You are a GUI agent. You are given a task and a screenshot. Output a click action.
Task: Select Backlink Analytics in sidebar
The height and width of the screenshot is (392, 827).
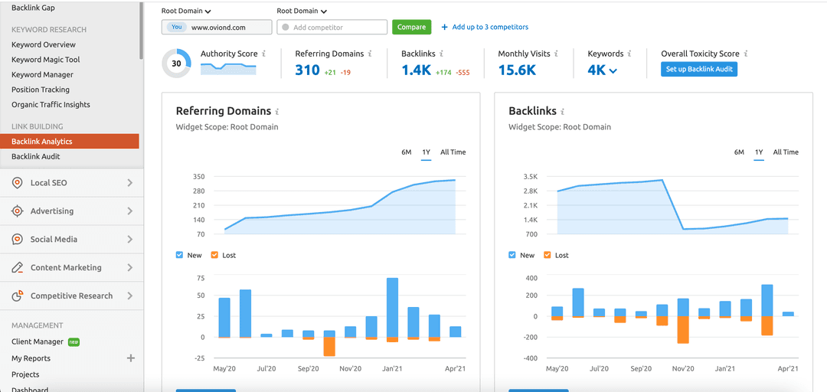70,142
